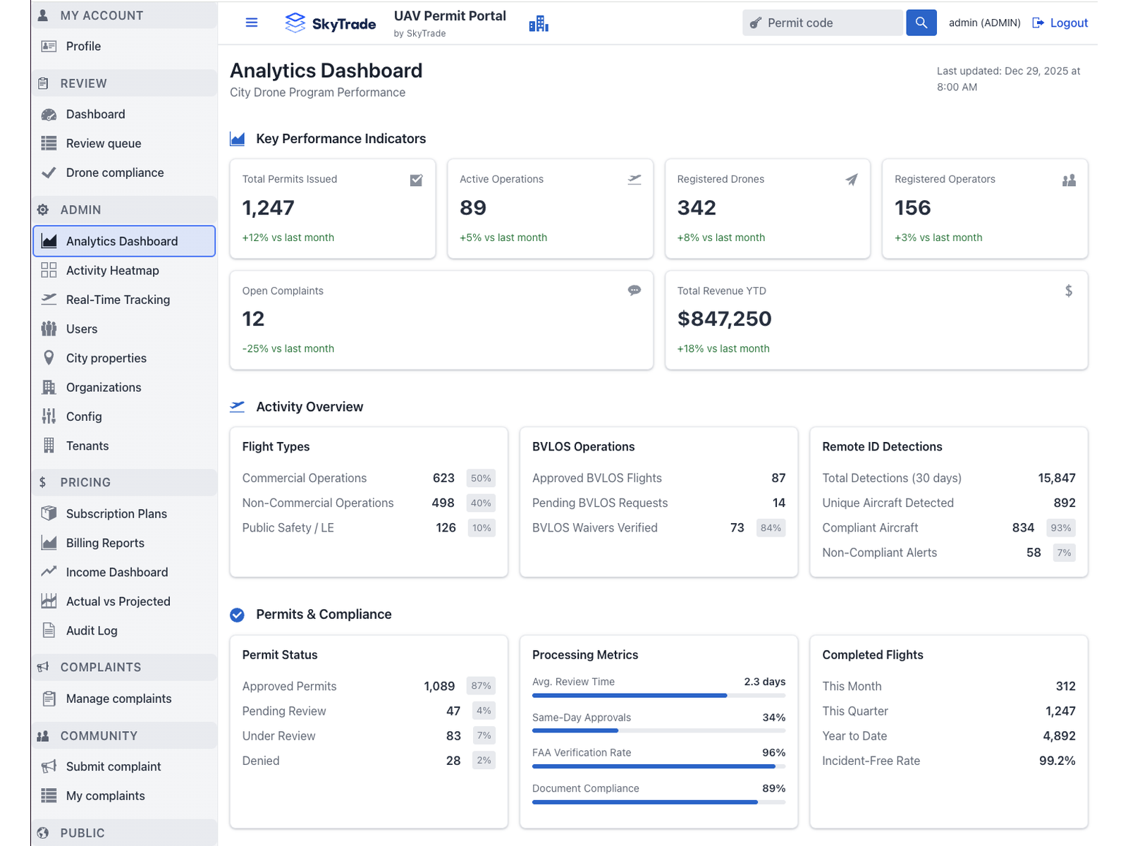
Task: Collapse the PRICING sidebar section
Action: [x=124, y=482]
